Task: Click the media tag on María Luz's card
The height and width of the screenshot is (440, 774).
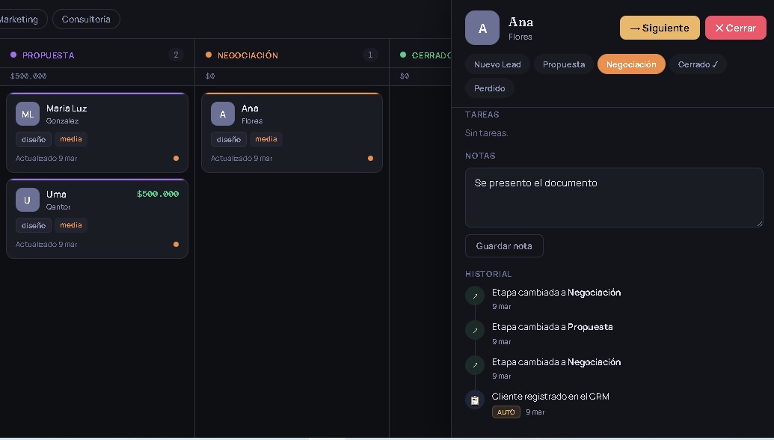Action: point(71,139)
